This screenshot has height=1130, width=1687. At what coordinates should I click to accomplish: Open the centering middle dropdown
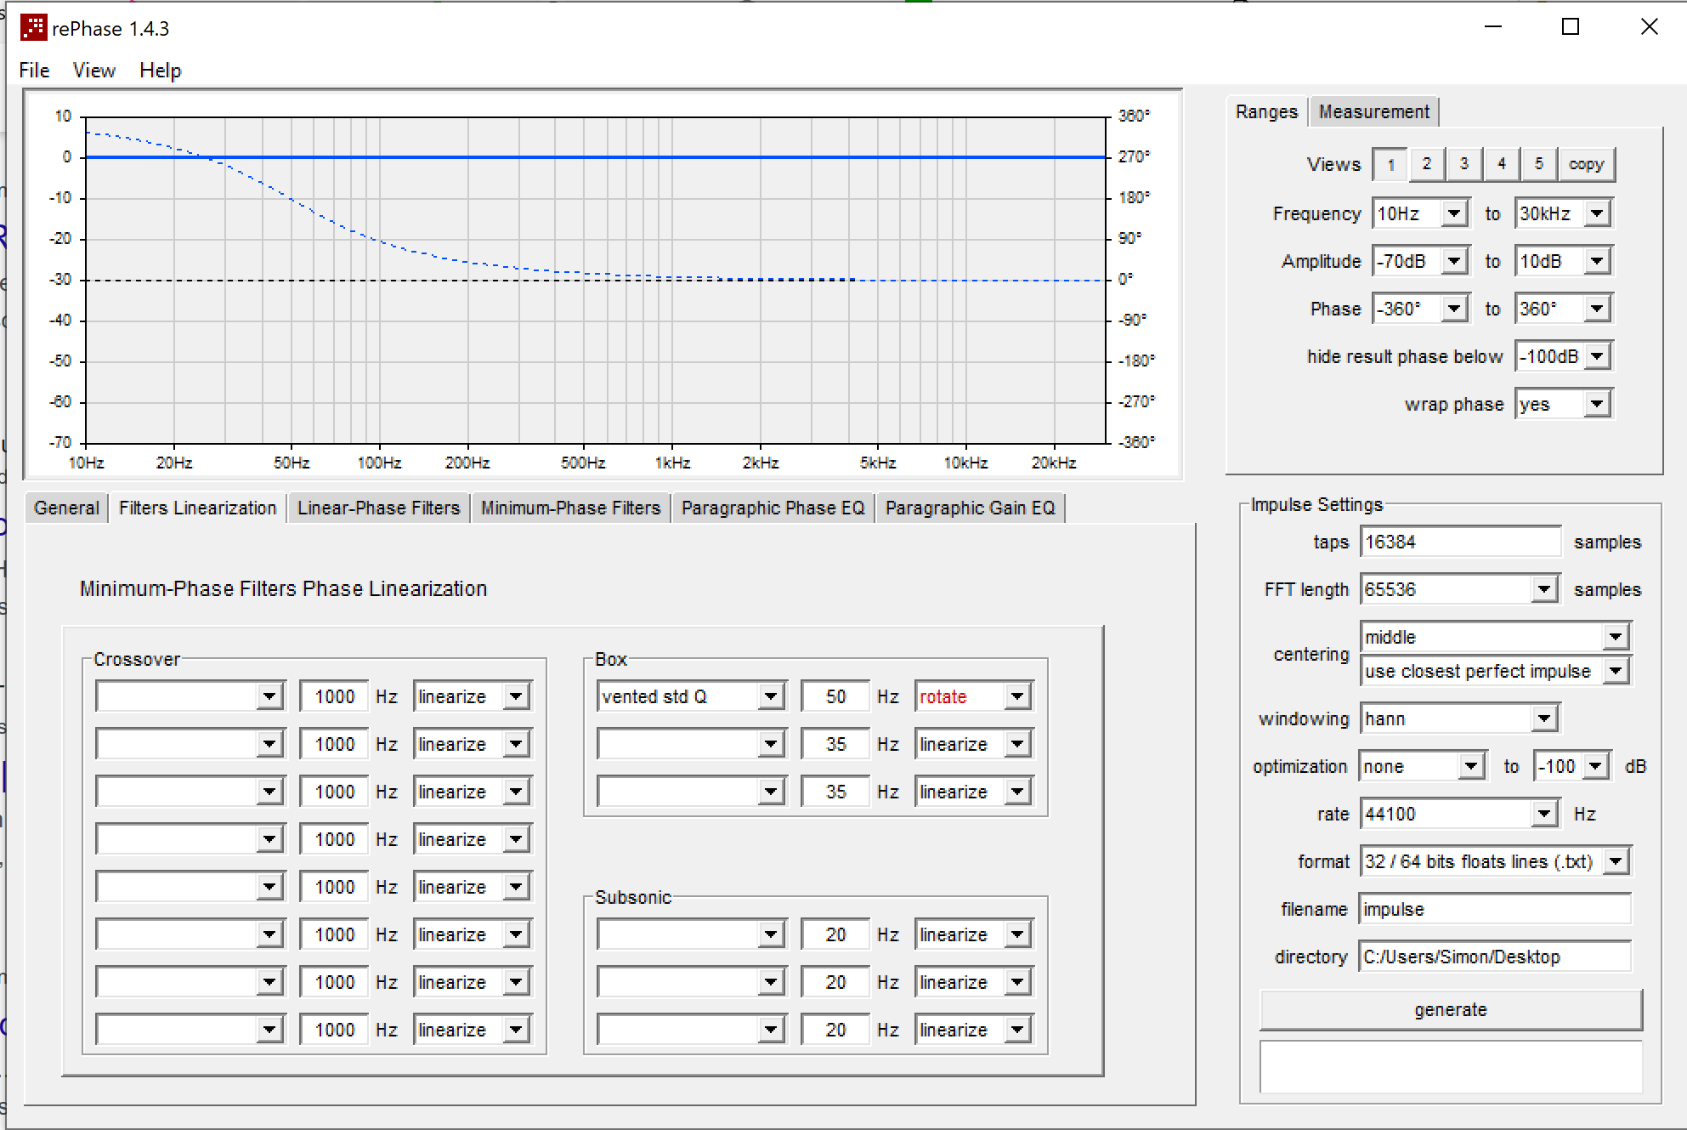pos(1495,637)
